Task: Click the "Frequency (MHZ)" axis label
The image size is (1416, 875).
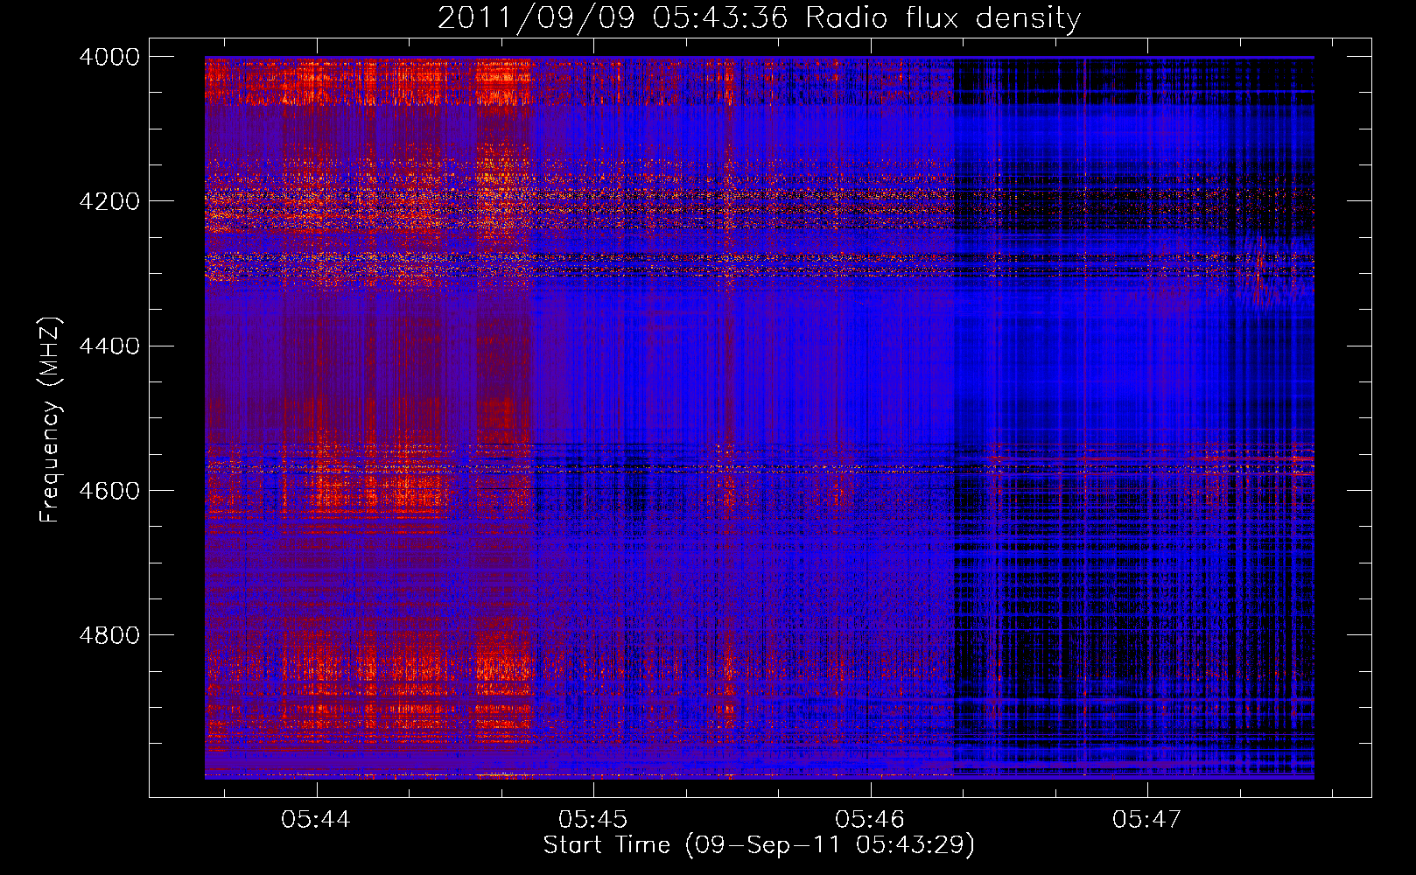Action: [50, 420]
